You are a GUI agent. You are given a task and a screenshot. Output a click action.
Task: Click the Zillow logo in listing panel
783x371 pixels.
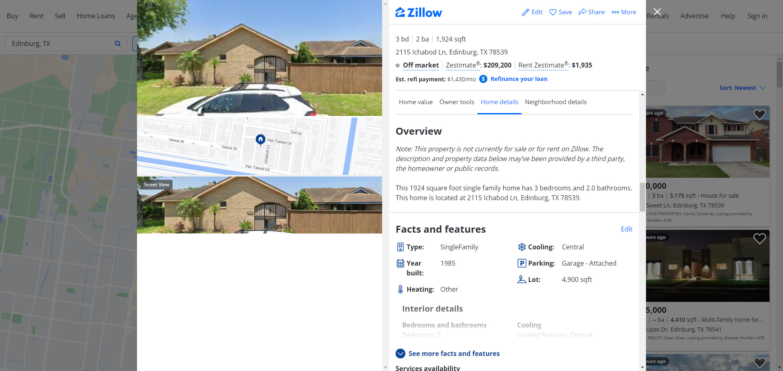click(x=418, y=13)
